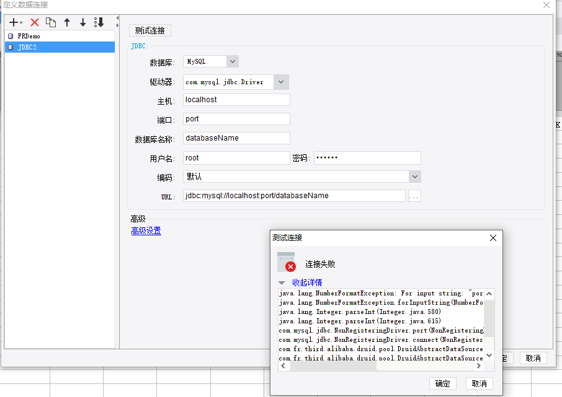Click the 主机 localhost field

236,100
